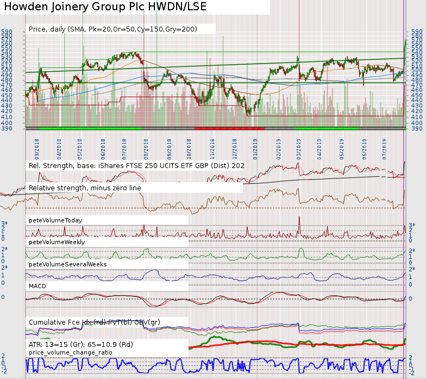Screen dimensions: 426x379
Task: Click the 390 value on the right price axis
Action: [417, 128]
